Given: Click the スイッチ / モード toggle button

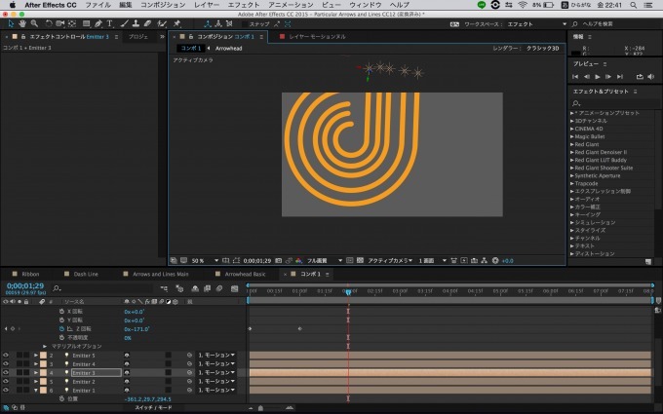Looking at the screenshot, I should pyautogui.click(x=153, y=408).
